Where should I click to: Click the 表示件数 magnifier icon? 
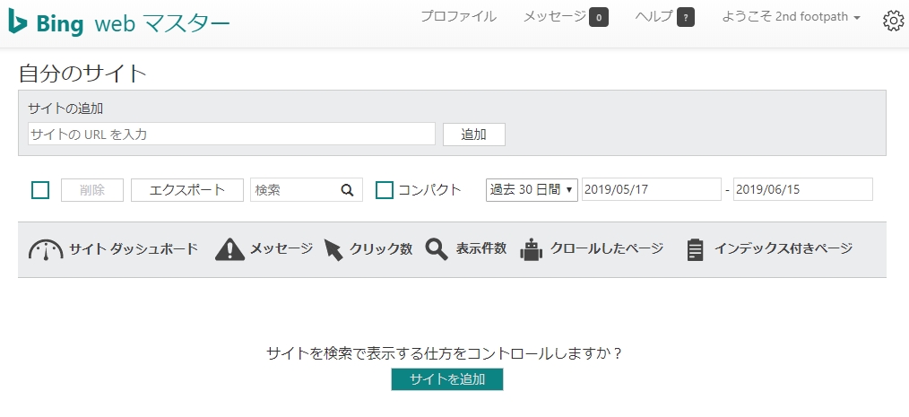click(437, 249)
